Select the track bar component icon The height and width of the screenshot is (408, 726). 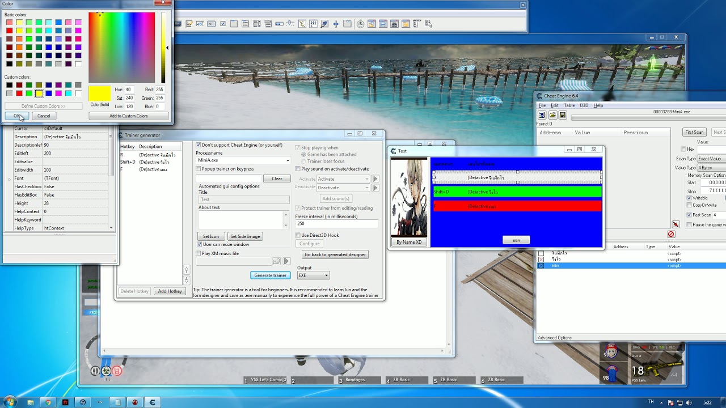point(290,24)
